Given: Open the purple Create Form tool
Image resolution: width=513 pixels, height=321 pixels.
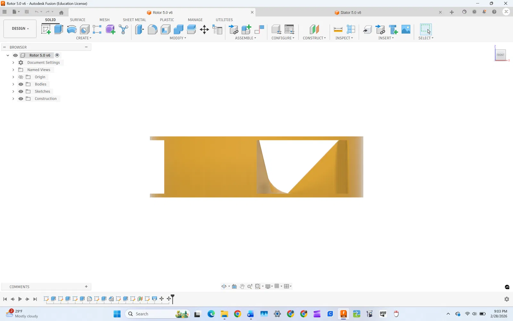Looking at the screenshot, I should [x=110, y=30].
